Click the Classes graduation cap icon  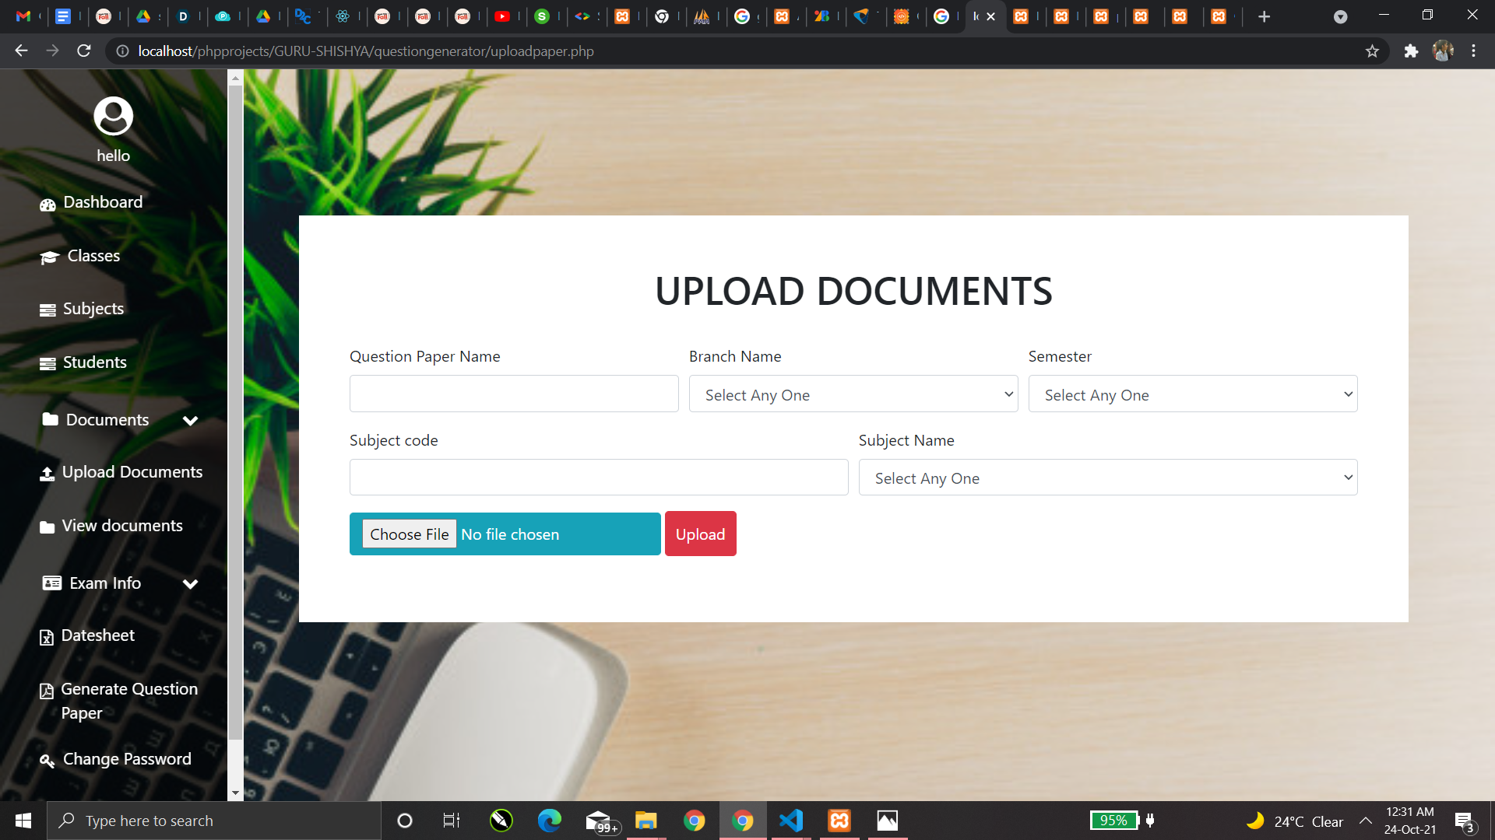(x=49, y=257)
